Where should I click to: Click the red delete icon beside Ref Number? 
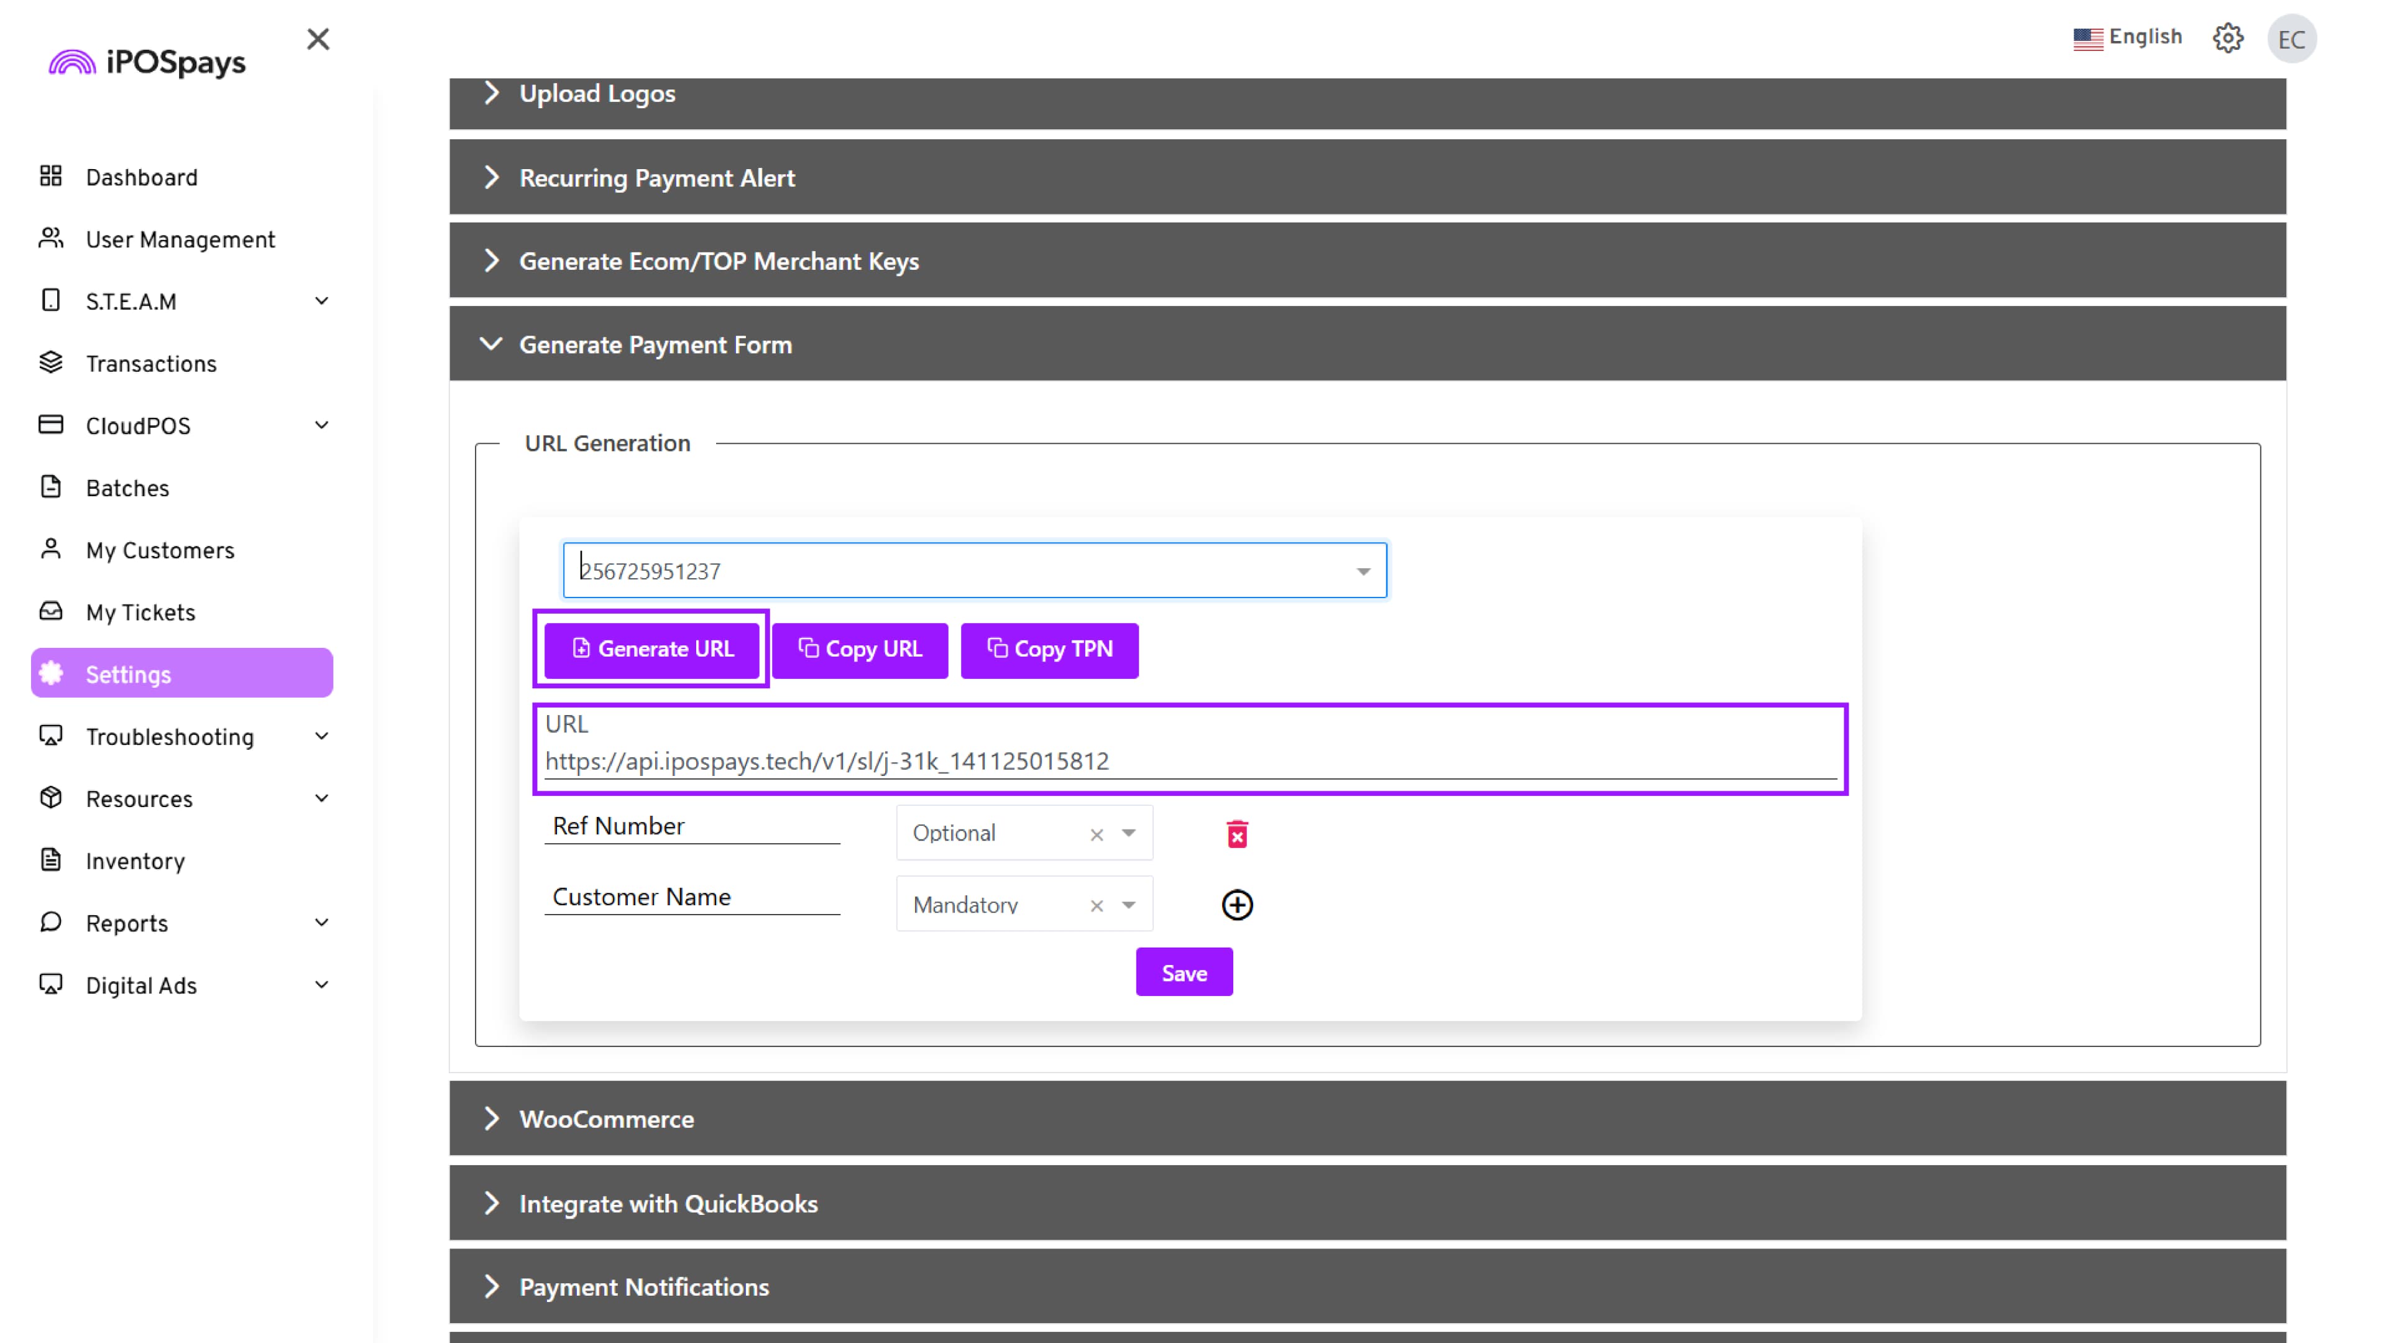point(1237,834)
